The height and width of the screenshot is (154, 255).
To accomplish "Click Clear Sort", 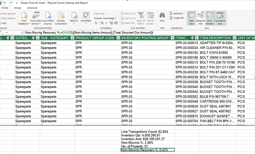I will (x=128, y=23).
